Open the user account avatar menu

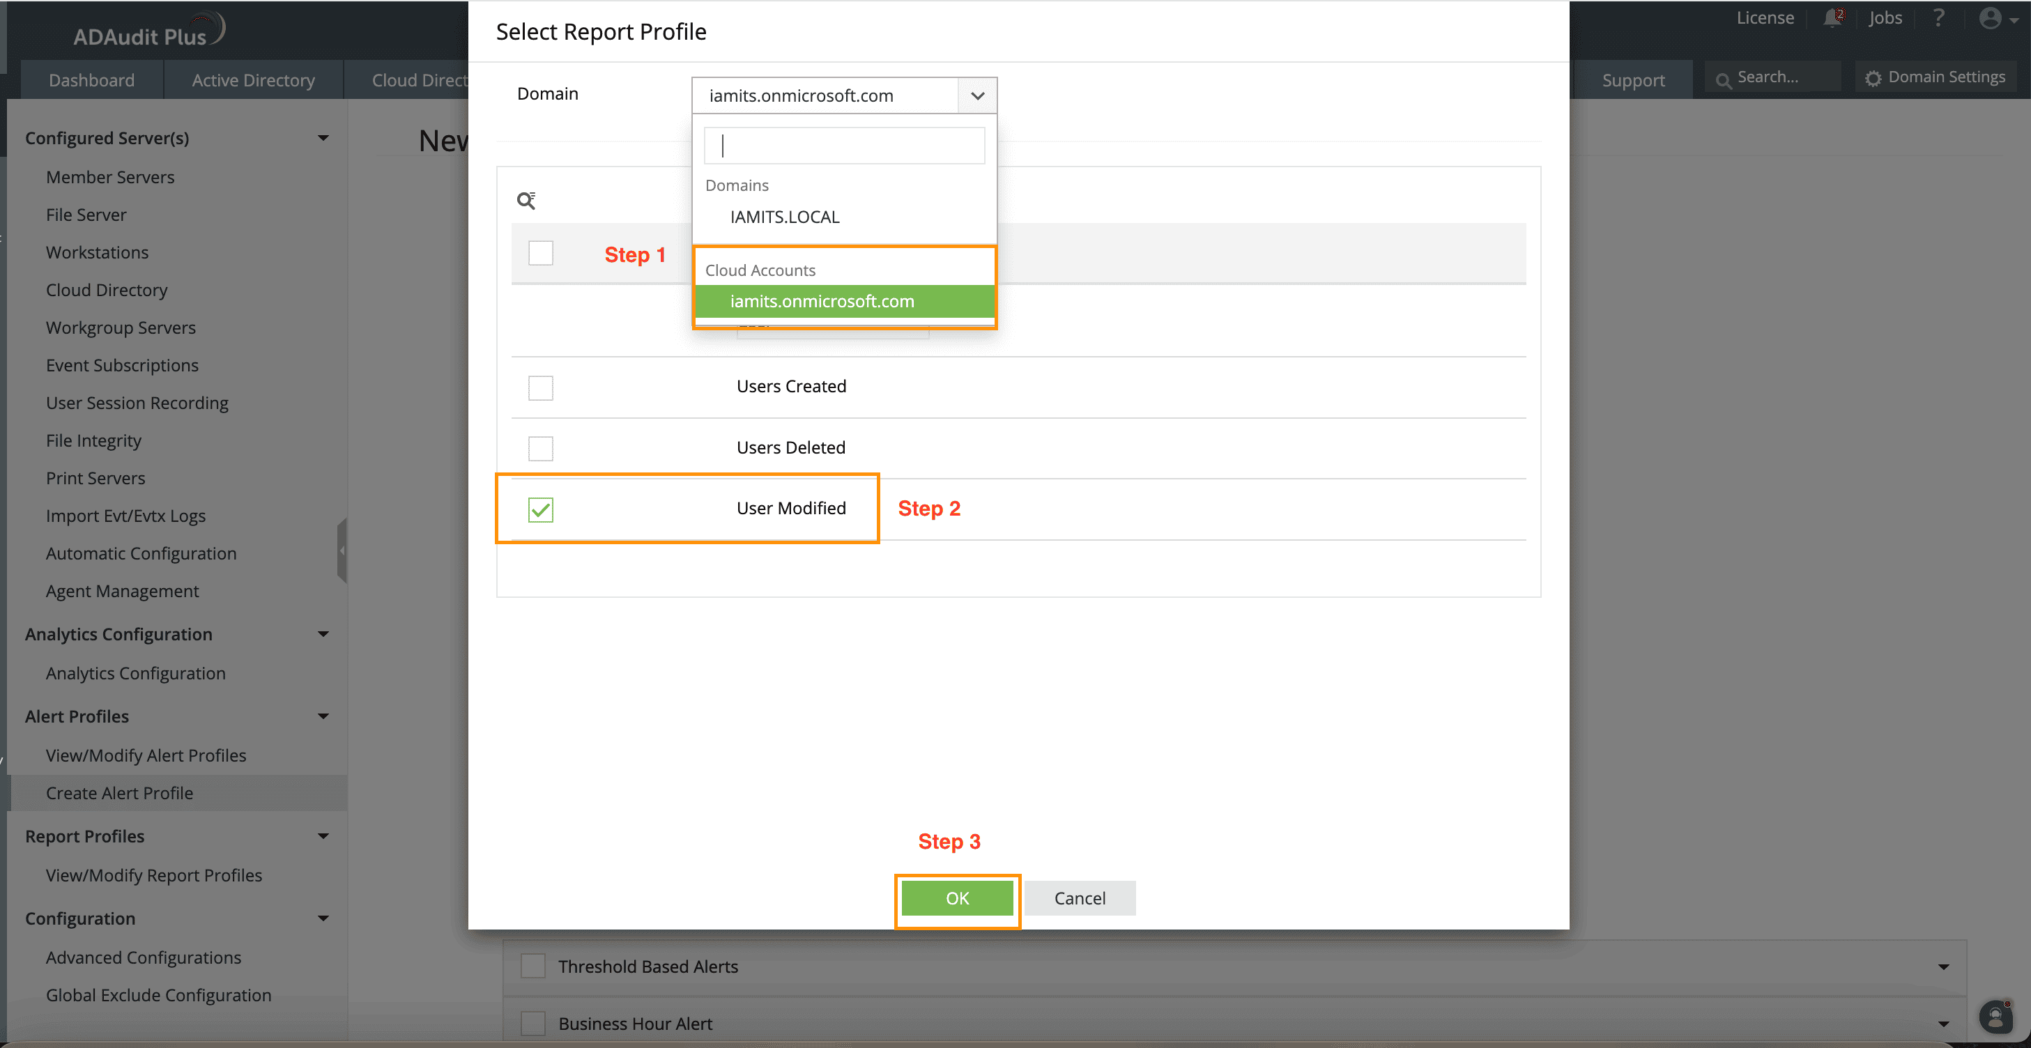(x=1991, y=18)
